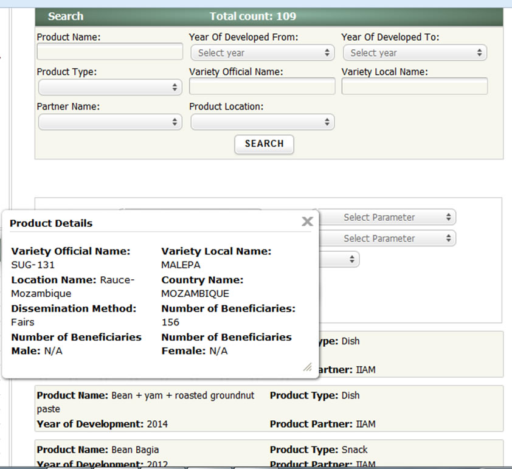Open the Year Of Developed To dropdown

tap(414, 53)
